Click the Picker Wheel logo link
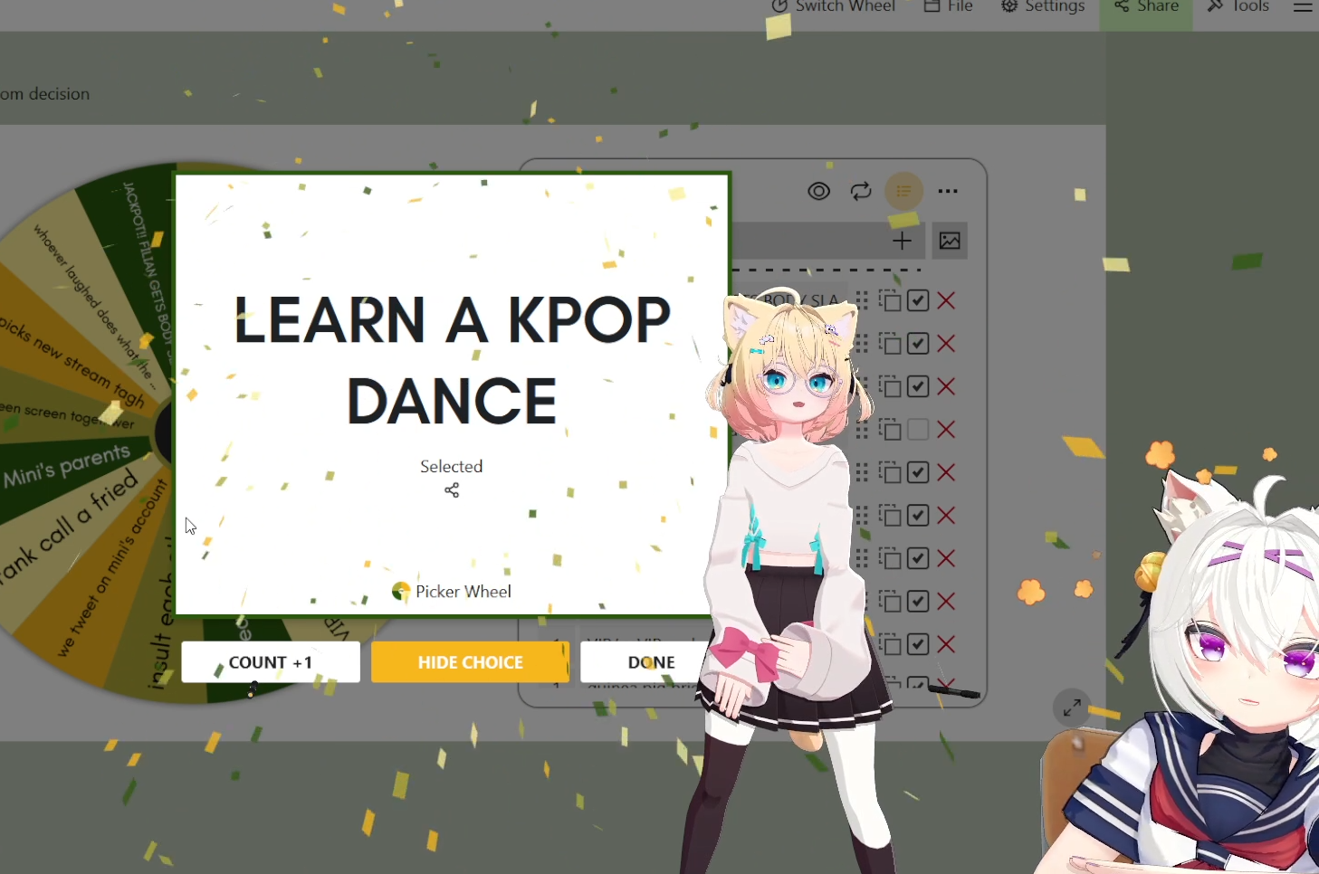 (x=452, y=592)
